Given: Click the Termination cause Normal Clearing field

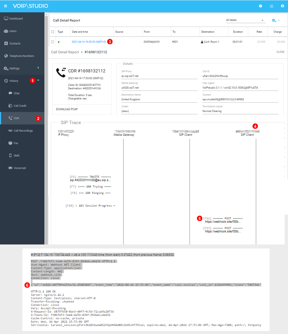Looking at the screenshot, I should click(240, 111).
